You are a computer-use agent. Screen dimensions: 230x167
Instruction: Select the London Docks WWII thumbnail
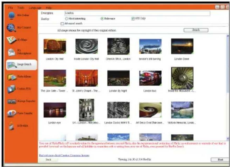118,110
